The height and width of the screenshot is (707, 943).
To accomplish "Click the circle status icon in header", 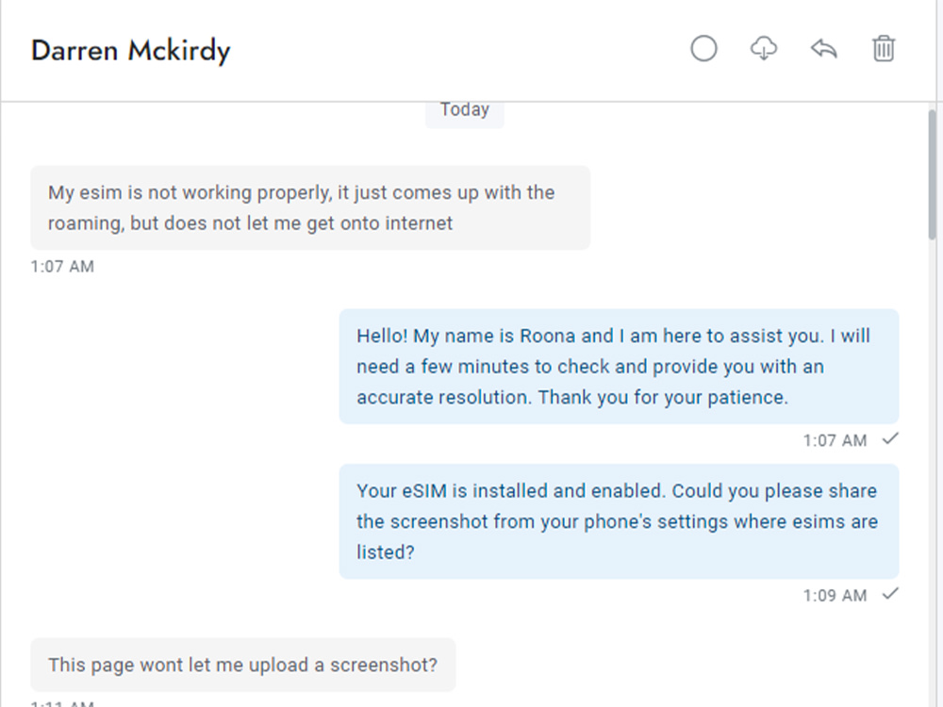I will [703, 49].
